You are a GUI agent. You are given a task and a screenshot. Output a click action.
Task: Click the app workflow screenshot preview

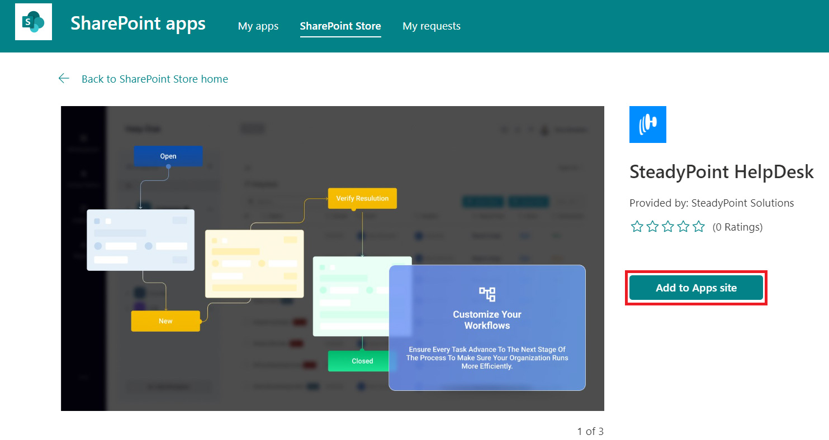[x=333, y=259]
